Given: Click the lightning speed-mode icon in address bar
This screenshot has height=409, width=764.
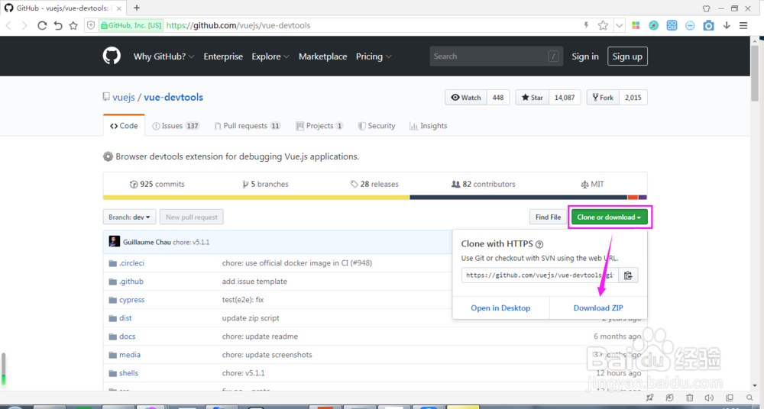Looking at the screenshot, I should pos(587,25).
